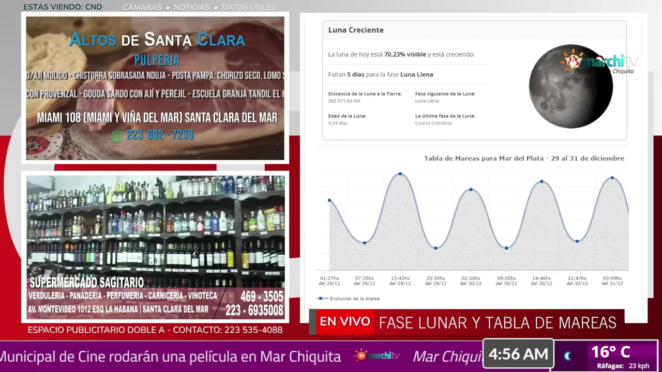Click the '13:42hs del 29/12' axis label
The height and width of the screenshot is (372, 662).
(x=400, y=281)
